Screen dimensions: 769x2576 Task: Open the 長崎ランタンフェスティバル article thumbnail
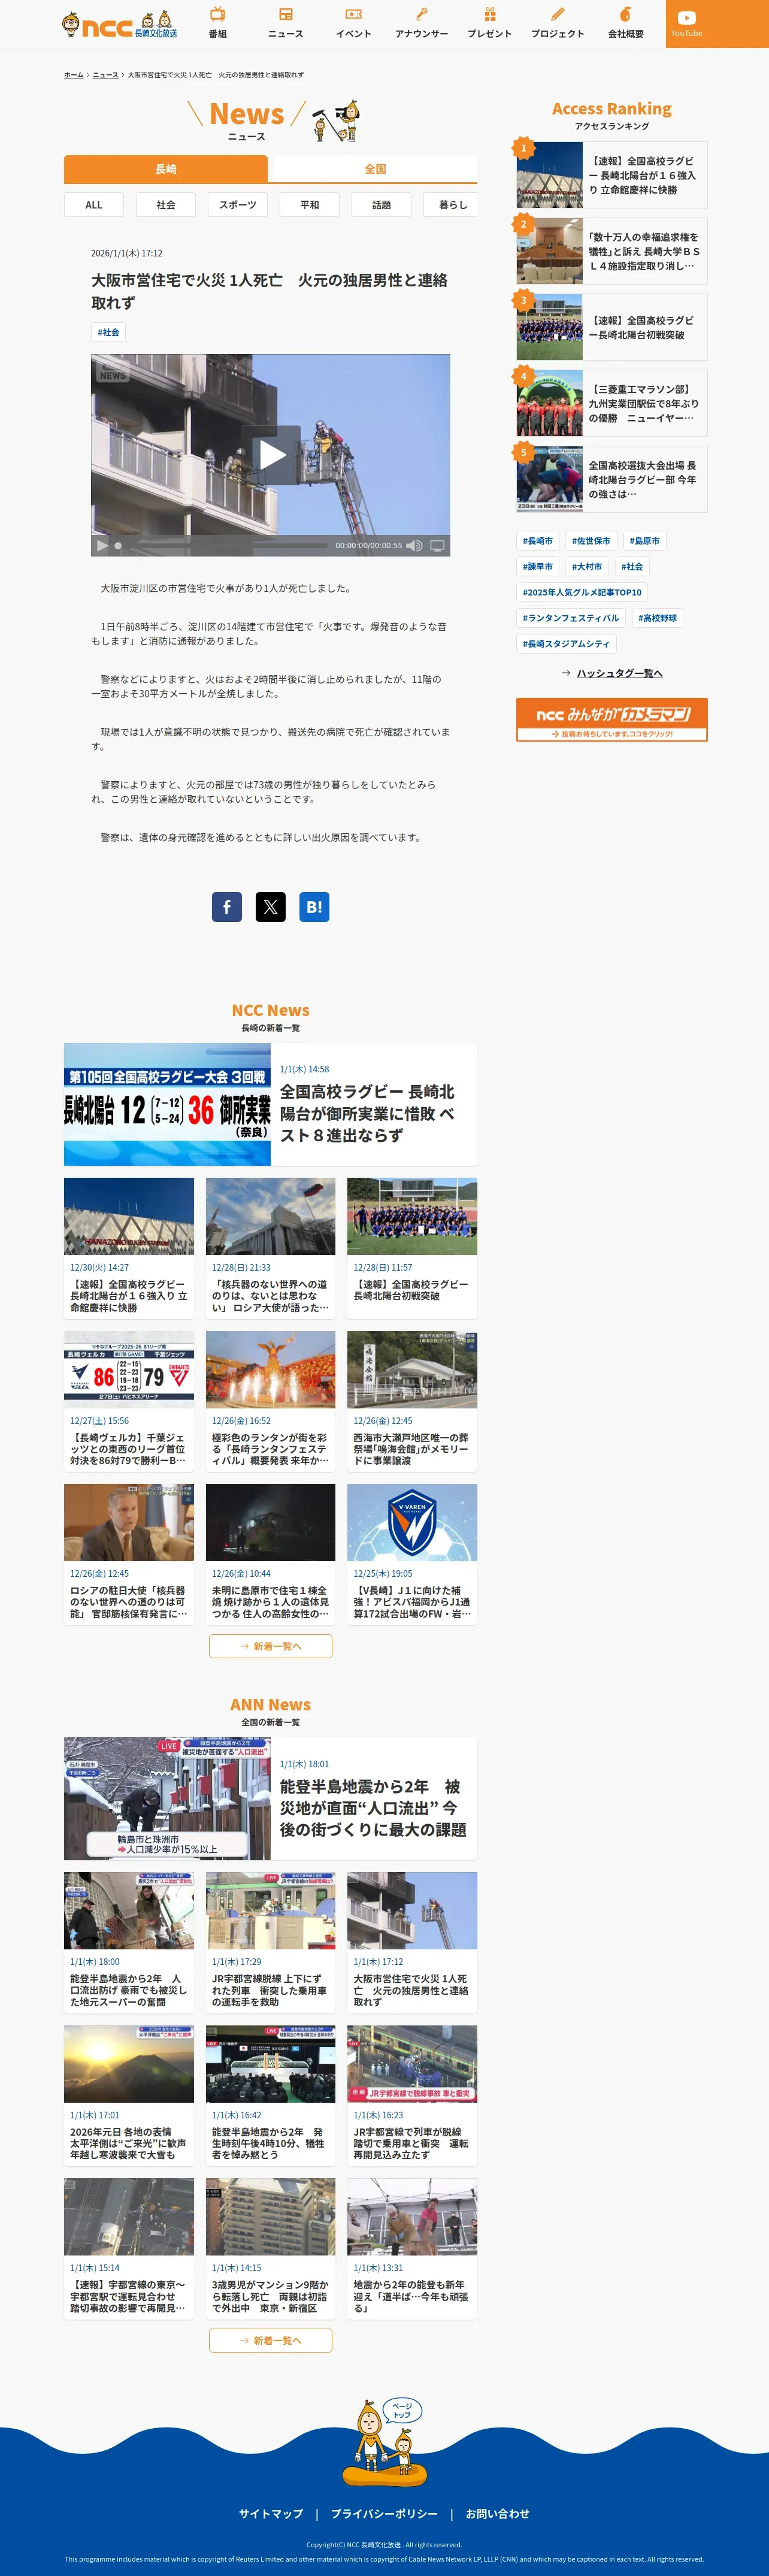click(x=270, y=1369)
